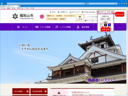Click the warning triangle icon in the notice box
128x96 pixels.
click(x=59, y=93)
